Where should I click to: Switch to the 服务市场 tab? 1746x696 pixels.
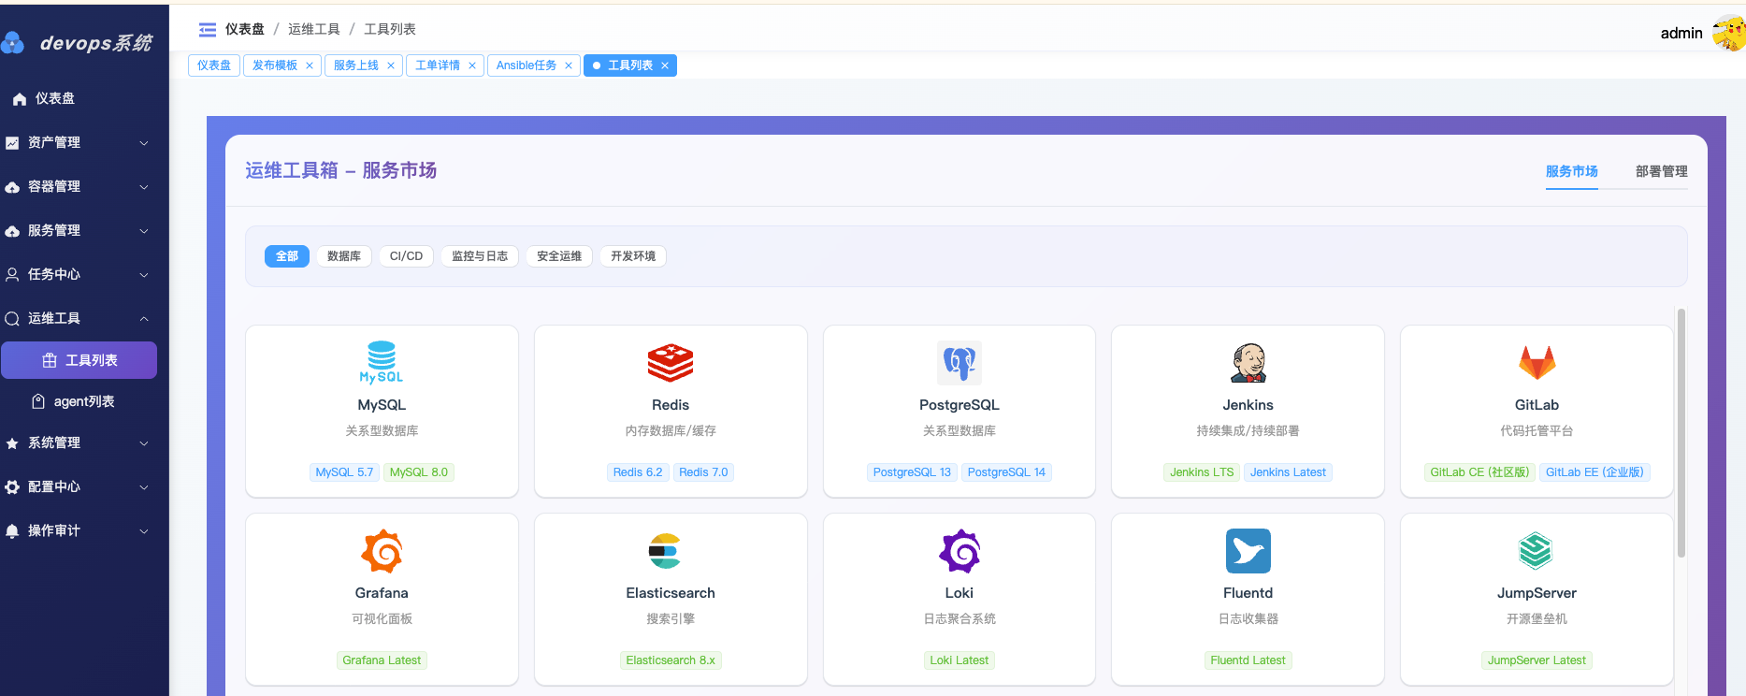click(x=1571, y=172)
